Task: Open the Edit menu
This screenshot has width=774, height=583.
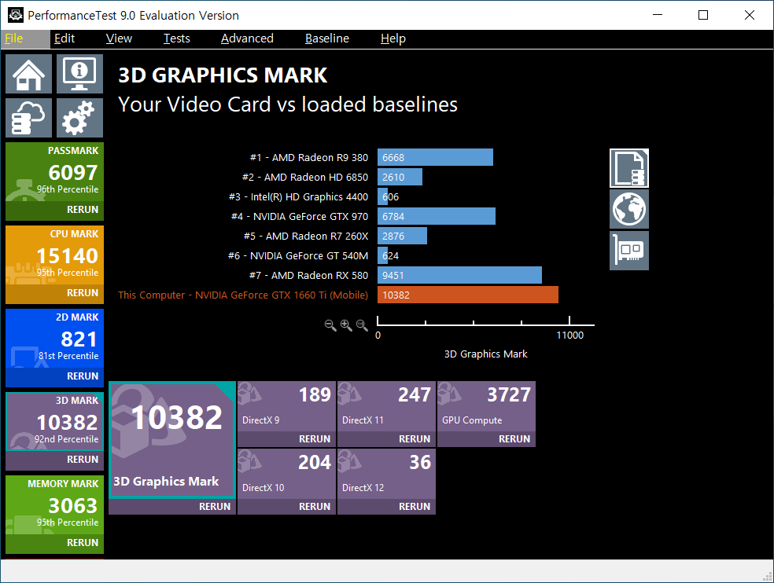Action: (x=64, y=38)
